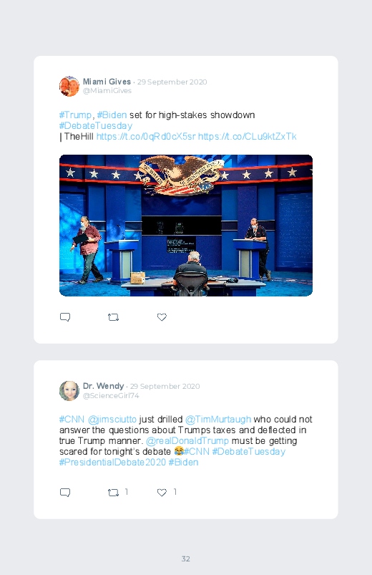Image resolution: width=372 pixels, height=575 pixels.
Task: Open the #Biden hashtag in first tweet
Action: point(112,115)
